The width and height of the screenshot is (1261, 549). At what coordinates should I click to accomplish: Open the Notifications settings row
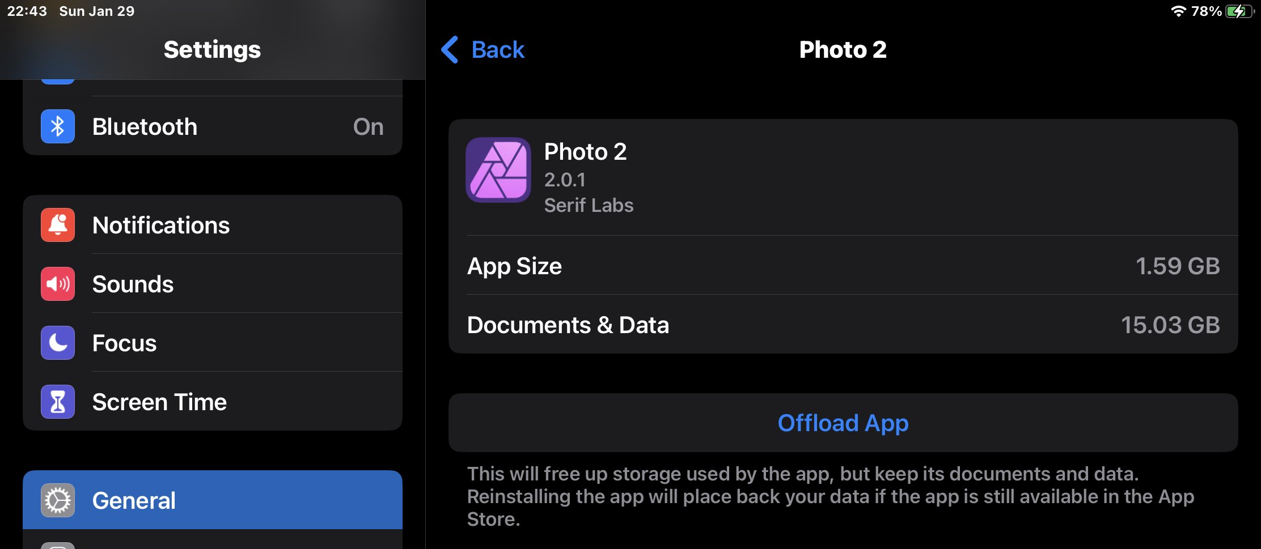[213, 225]
